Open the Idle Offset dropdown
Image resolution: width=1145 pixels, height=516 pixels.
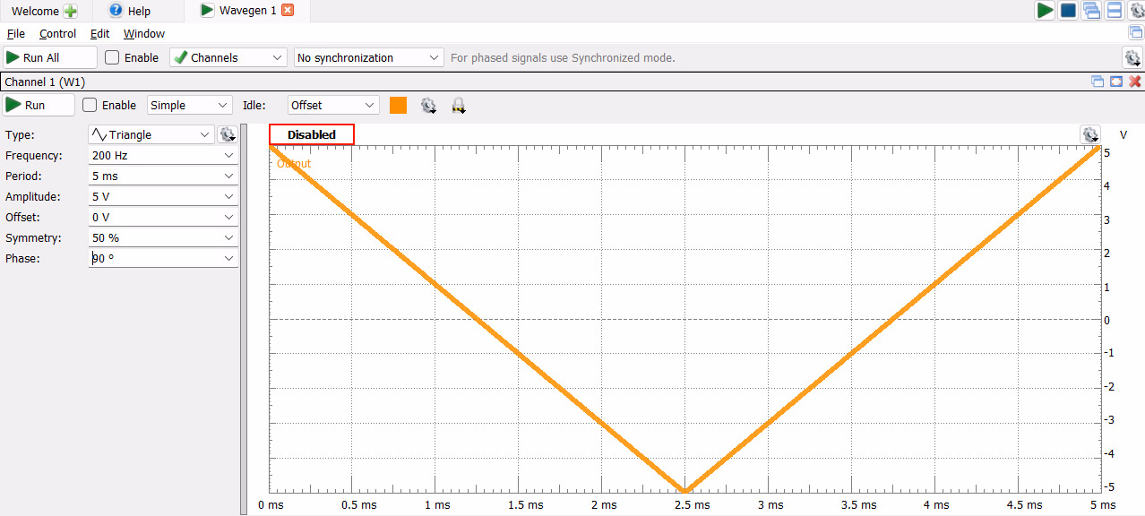(333, 105)
